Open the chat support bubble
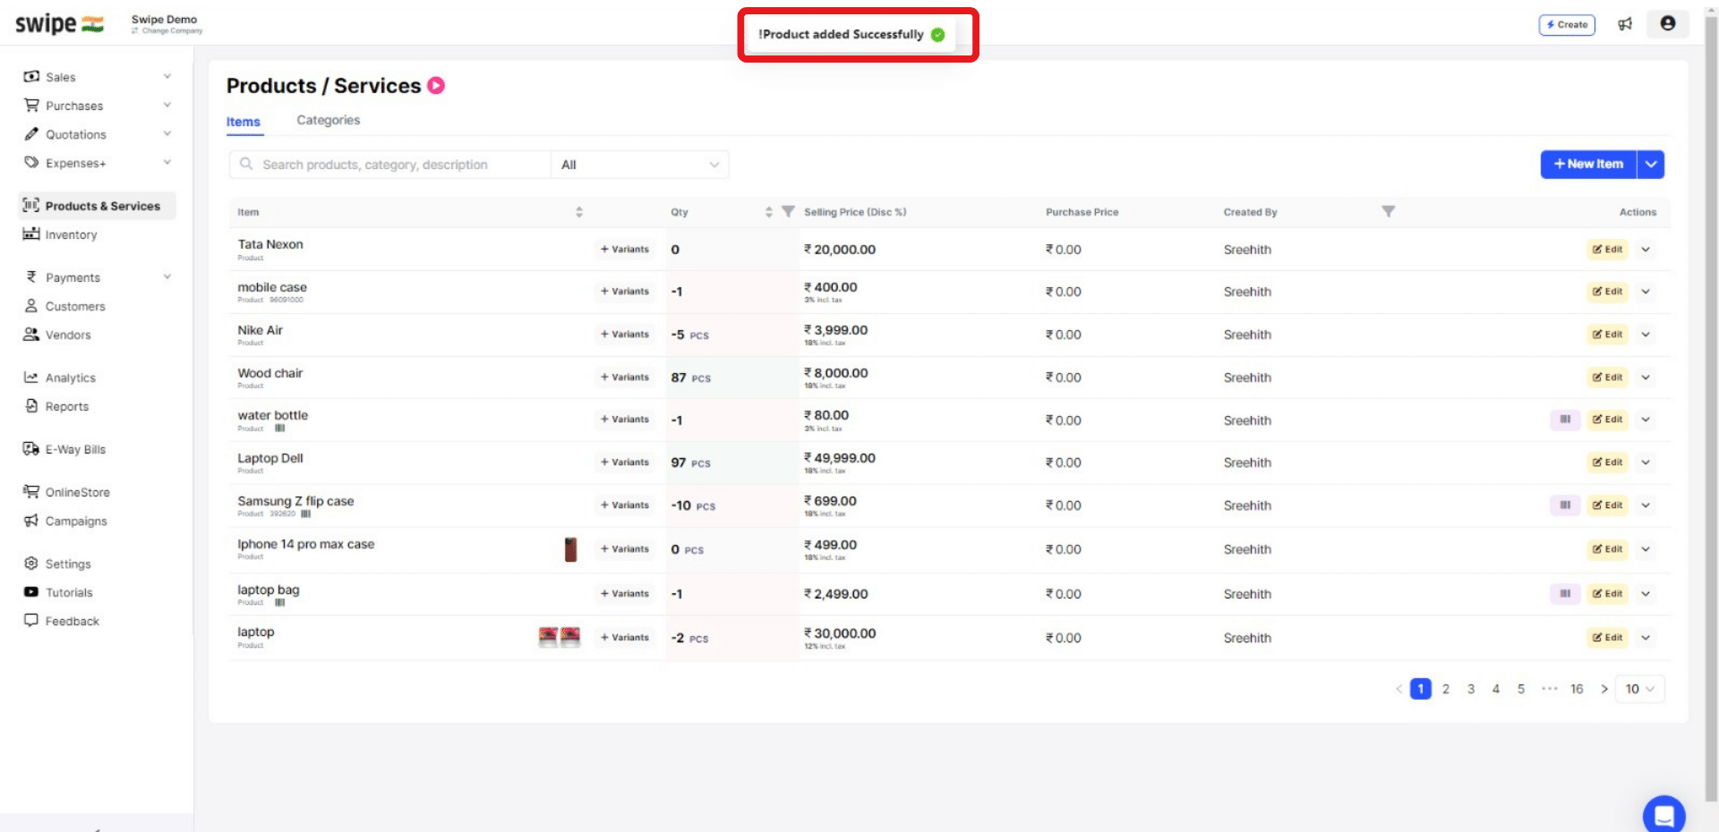Screen dimensions: 1719x832 pos(1663,814)
